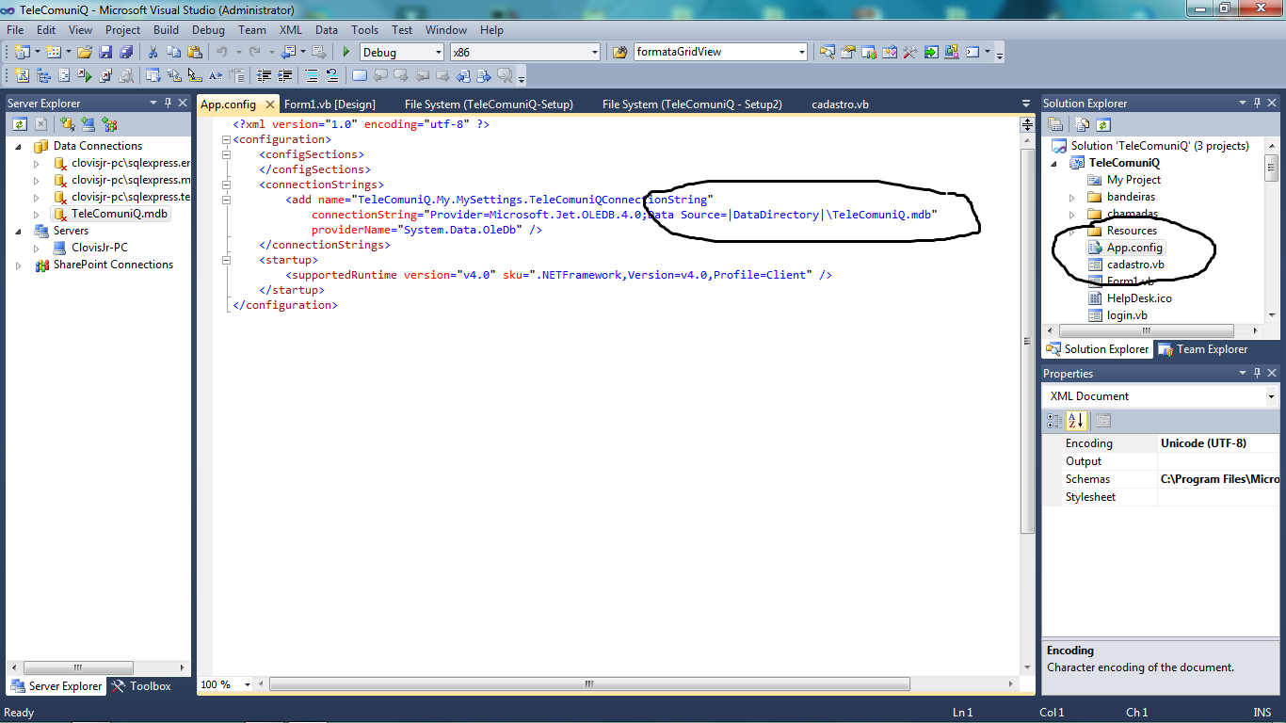Switch to the cadastro.vb editor tab
1286x723 pixels.
click(x=840, y=104)
